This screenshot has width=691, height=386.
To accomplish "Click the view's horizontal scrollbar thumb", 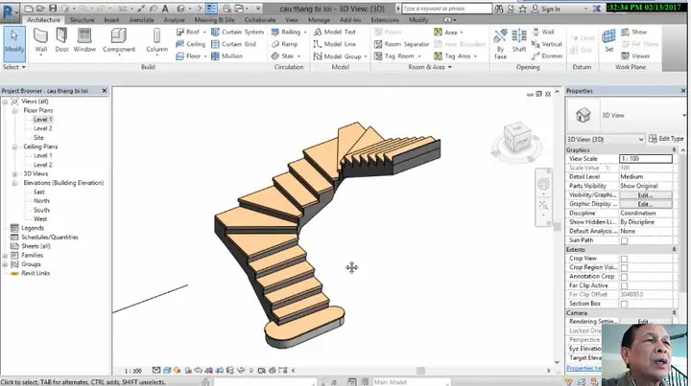I will [x=421, y=371].
